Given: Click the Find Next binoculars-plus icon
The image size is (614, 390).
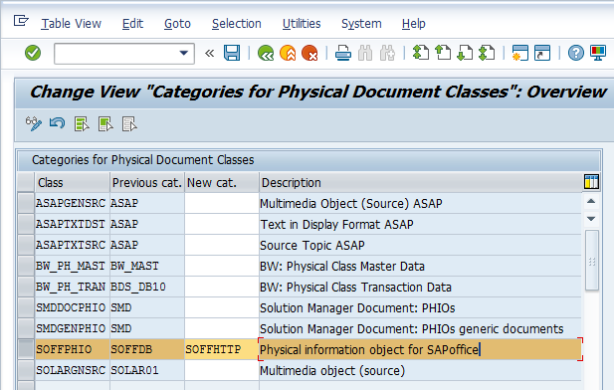Looking at the screenshot, I should pyautogui.click(x=387, y=53).
